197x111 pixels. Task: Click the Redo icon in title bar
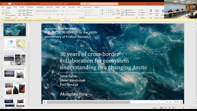21,4
